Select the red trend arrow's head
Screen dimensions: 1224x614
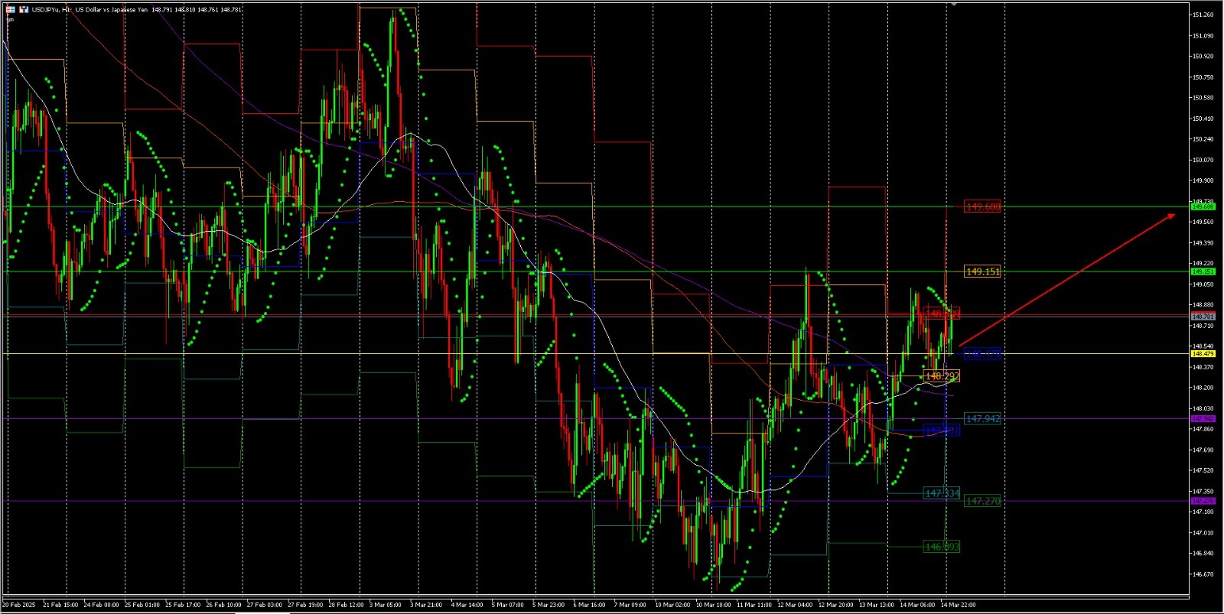1174,216
